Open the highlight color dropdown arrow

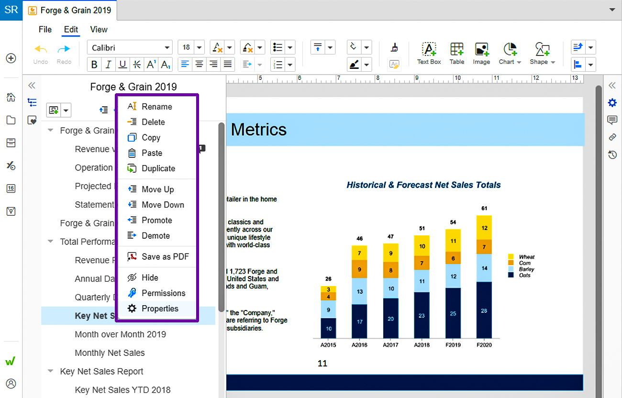click(x=260, y=47)
